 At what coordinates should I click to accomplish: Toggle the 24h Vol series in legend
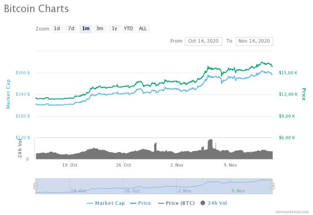tap(213, 203)
